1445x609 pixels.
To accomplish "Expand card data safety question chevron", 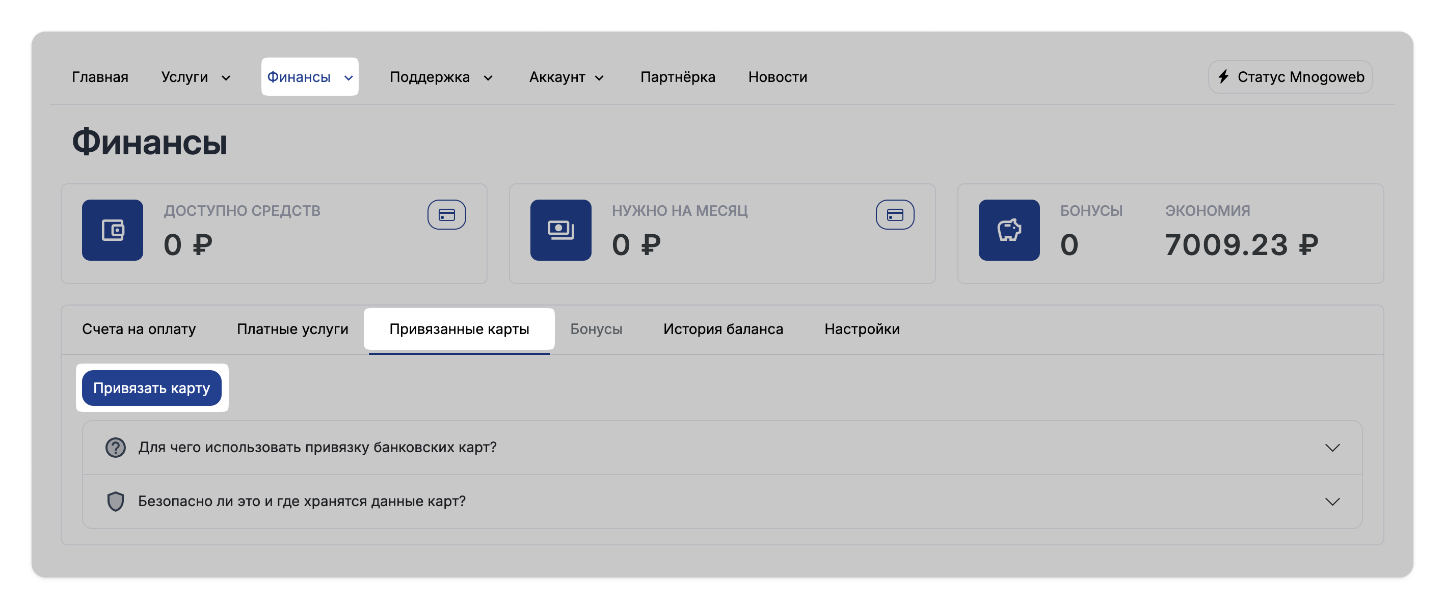I will (x=1332, y=502).
